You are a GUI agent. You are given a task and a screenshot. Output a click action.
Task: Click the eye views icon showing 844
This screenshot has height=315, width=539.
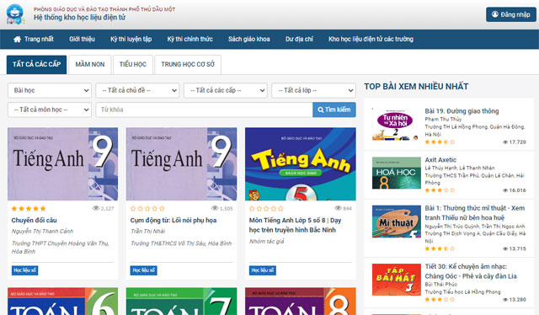coord(339,208)
